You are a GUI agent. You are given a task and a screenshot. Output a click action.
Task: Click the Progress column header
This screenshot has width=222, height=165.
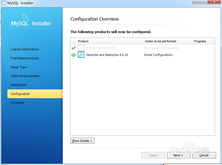(x=204, y=41)
